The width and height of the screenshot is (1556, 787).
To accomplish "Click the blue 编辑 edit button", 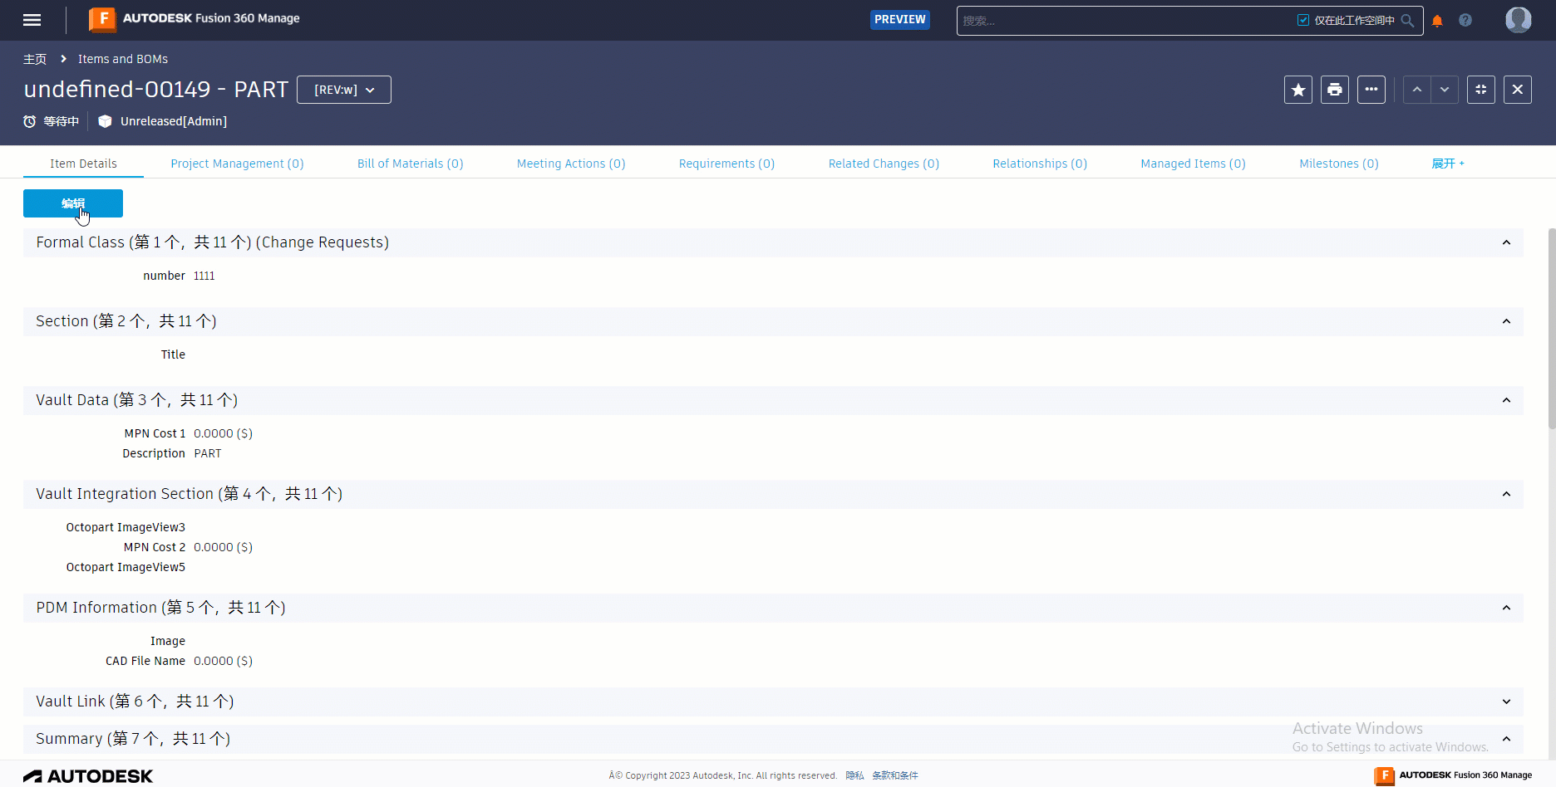I will click(73, 203).
